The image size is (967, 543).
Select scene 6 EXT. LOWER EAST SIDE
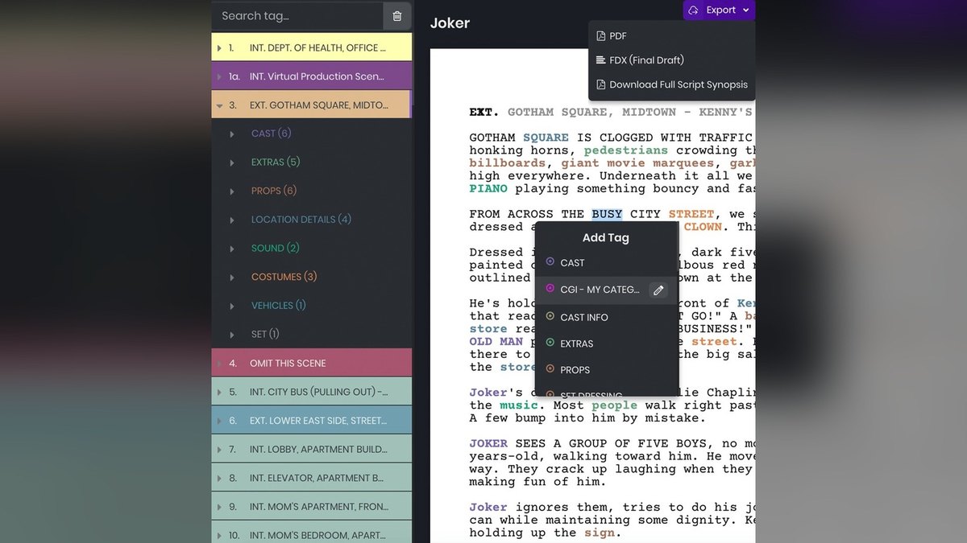tap(312, 421)
